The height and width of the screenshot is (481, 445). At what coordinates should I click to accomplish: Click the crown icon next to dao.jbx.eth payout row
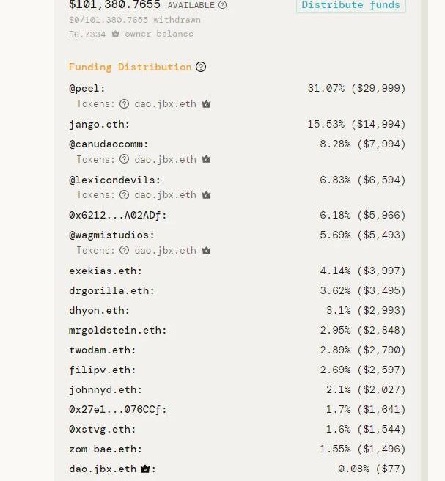point(145,469)
